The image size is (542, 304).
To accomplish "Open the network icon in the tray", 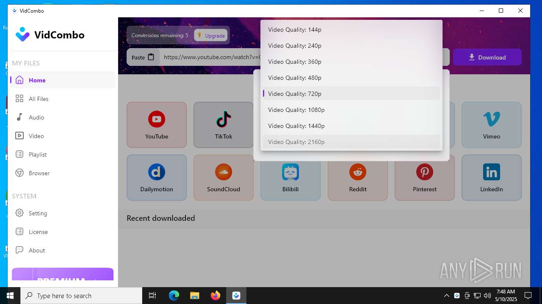I will (477, 296).
